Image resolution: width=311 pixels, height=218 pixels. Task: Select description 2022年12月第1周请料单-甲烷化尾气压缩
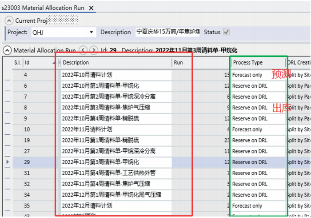116,195
